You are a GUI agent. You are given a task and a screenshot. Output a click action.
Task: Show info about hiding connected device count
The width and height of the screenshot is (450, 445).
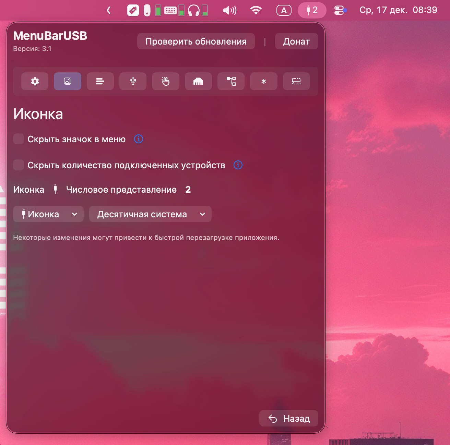pyautogui.click(x=238, y=165)
